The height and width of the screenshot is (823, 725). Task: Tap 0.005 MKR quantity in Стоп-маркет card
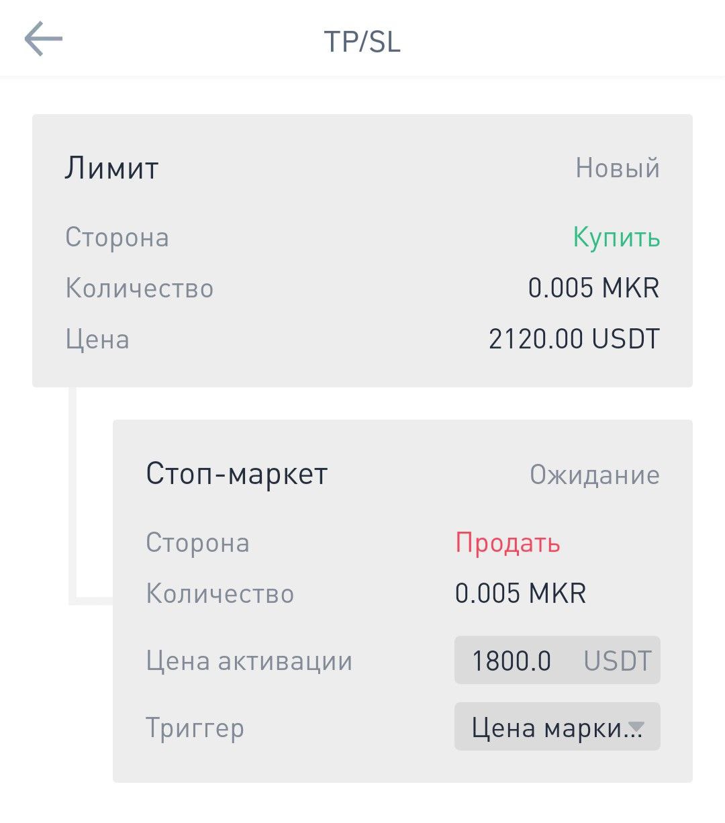tap(520, 593)
